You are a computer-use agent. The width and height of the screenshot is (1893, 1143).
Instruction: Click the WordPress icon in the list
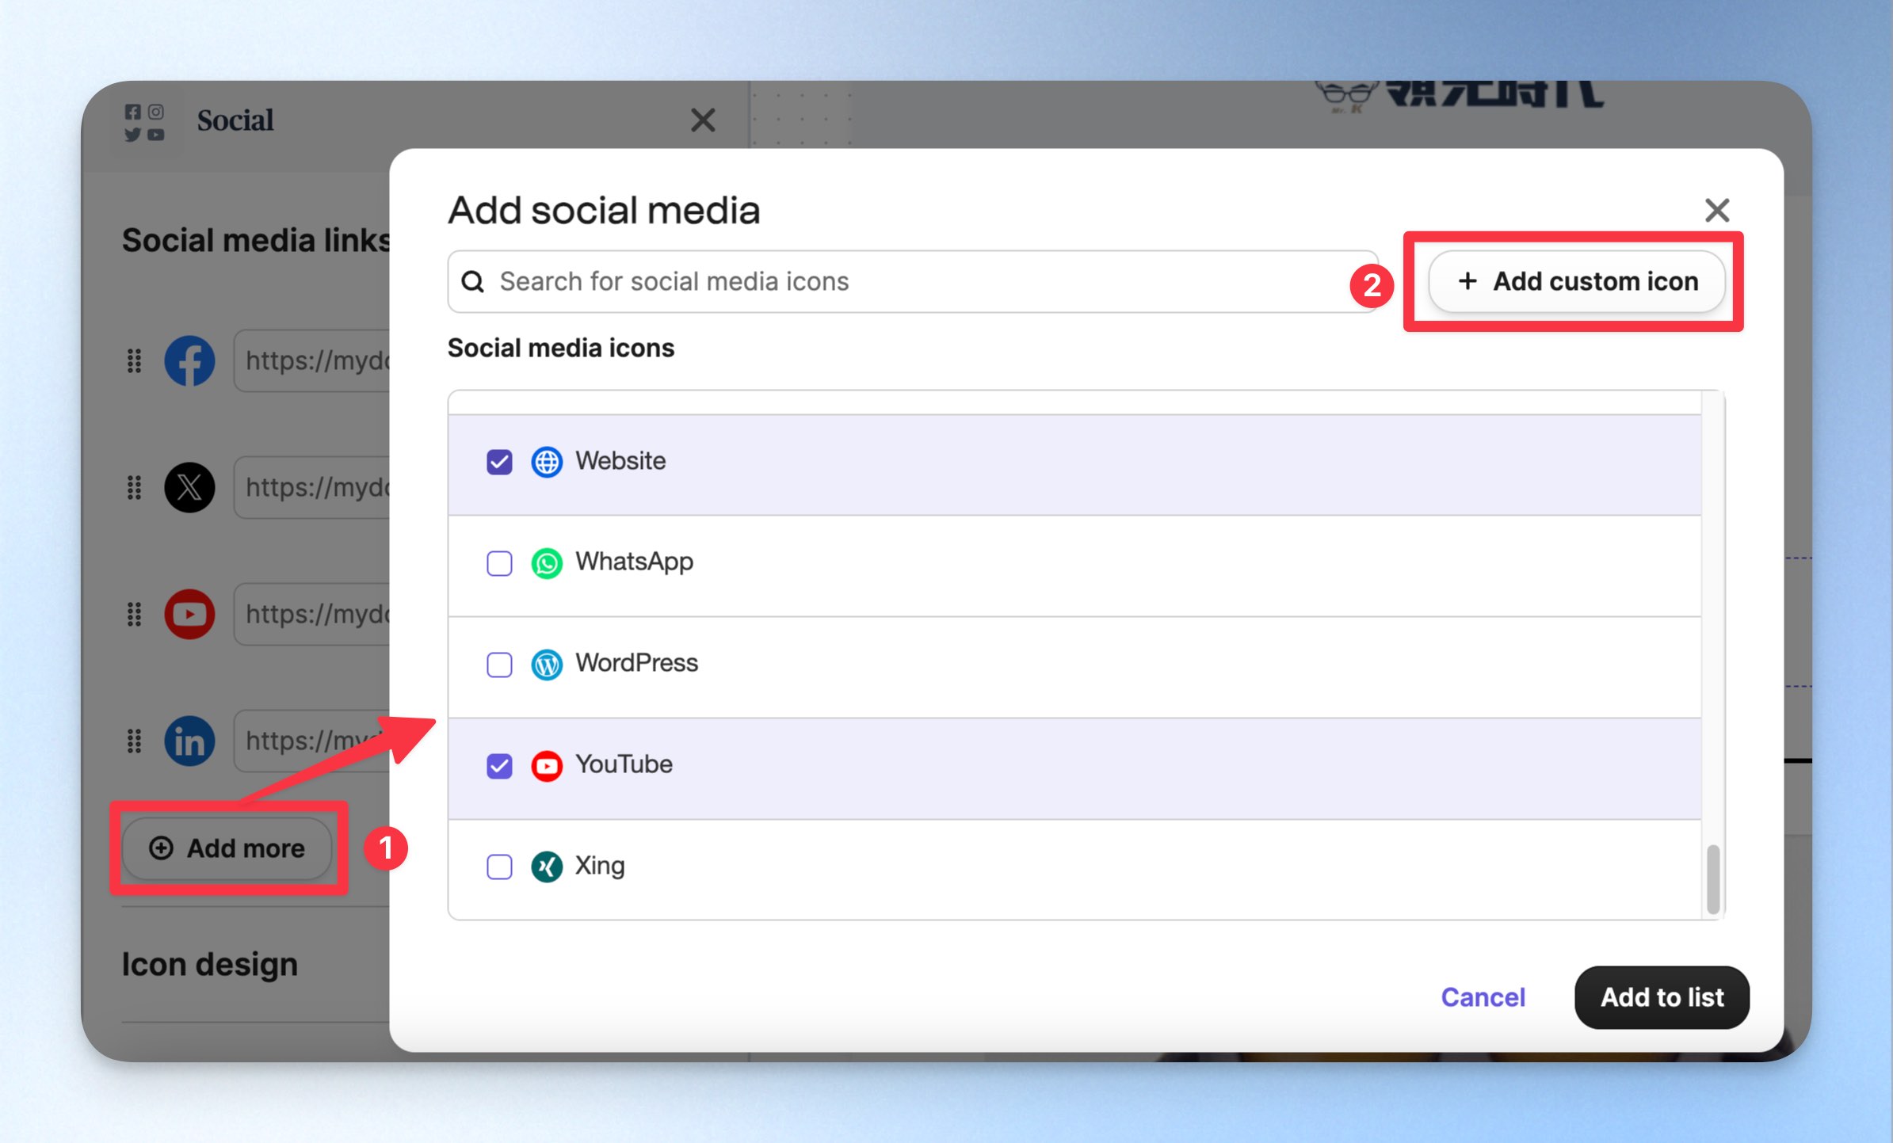pyautogui.click(x=547, y=664)
